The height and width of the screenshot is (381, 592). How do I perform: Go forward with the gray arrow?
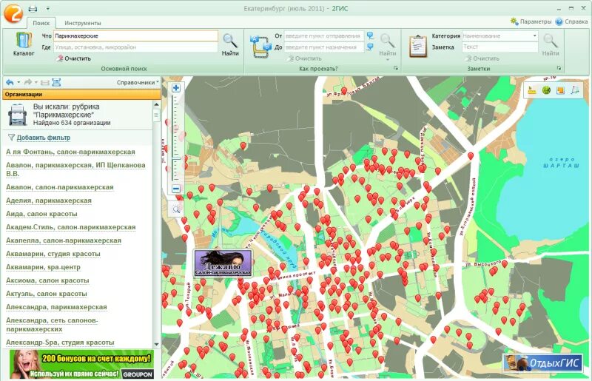click(x=28, y=82)
